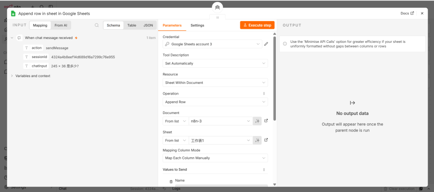Click the Operation options three-dot icon

pos(264,94)
